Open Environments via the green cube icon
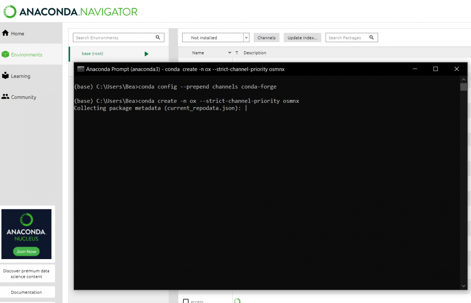Viewport: 471px width, 303px height. coord(5,54)
